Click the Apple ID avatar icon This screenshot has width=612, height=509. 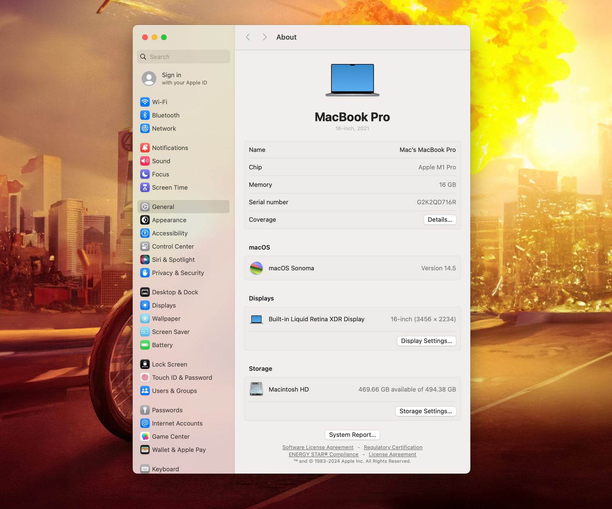149,78
